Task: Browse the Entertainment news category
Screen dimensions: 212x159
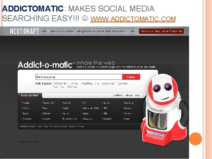Action: [70, 119]
